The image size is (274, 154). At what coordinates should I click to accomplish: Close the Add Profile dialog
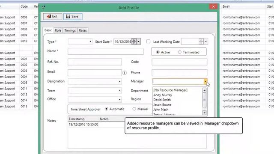pyautogui.click(x=213, y=7)
